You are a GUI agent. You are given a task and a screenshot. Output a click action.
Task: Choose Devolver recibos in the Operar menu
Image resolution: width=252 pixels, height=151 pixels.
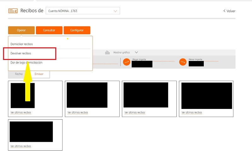pos(21,53)
